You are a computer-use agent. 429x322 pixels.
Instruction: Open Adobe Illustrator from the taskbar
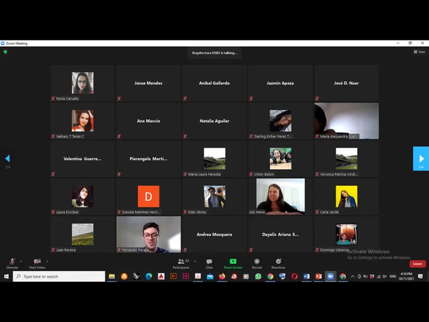(173, 277)
